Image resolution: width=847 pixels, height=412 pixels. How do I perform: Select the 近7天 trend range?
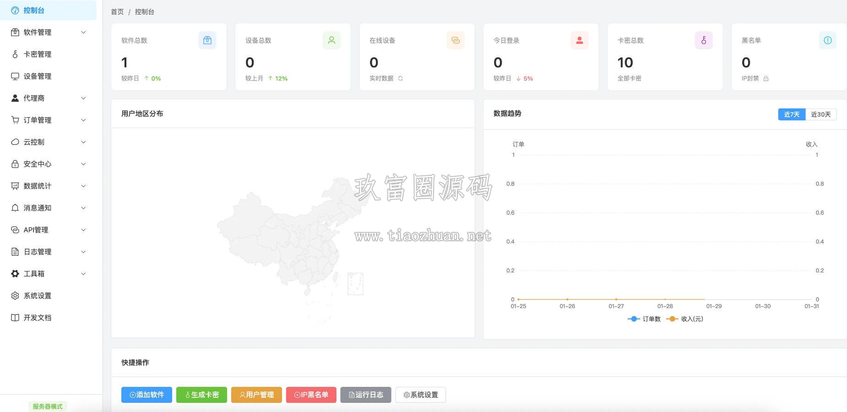792,114
